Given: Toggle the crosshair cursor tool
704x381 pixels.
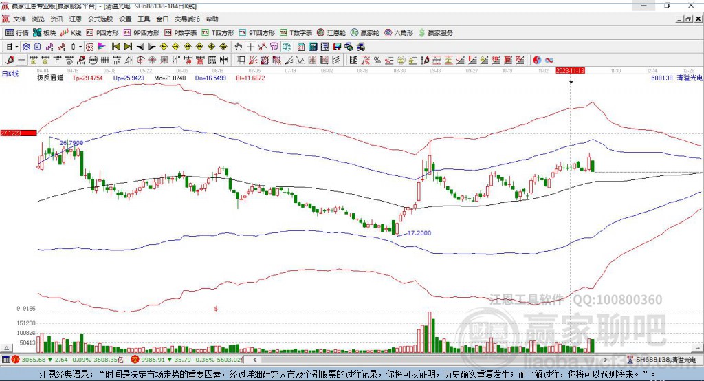Looking at the screenshot, I should click(250, 47).
